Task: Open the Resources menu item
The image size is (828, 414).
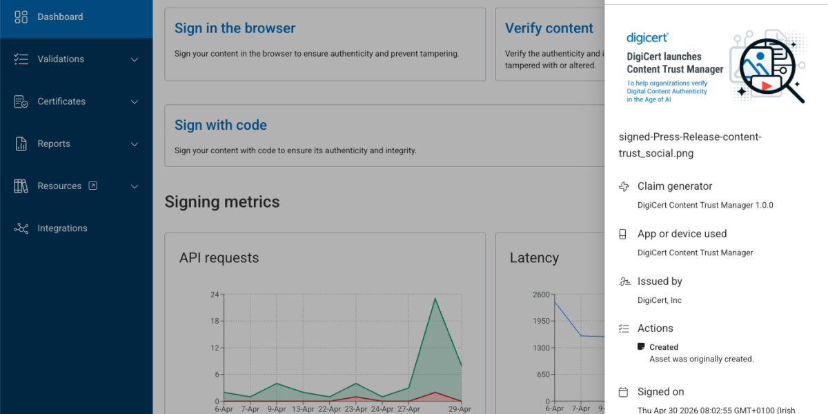Action: point(76,186)
